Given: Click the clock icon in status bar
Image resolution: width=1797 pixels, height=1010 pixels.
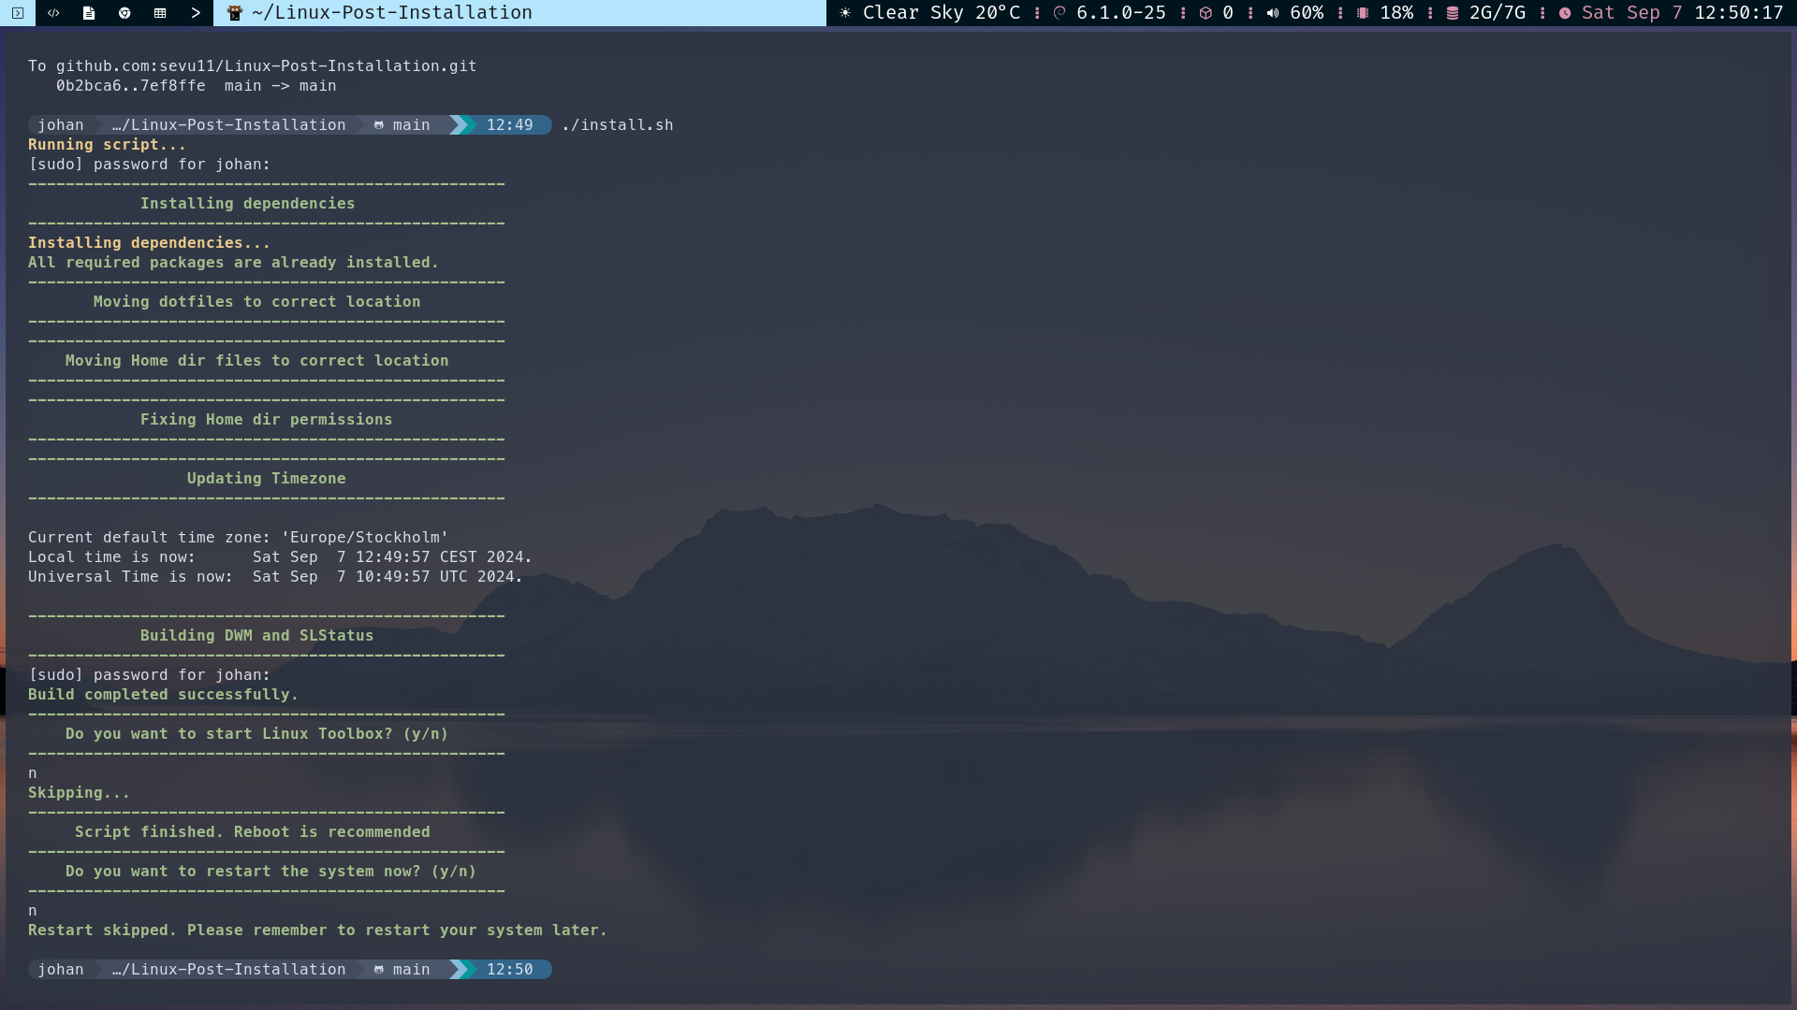Looking at the screenshot, I should (x=1565, y=13).
